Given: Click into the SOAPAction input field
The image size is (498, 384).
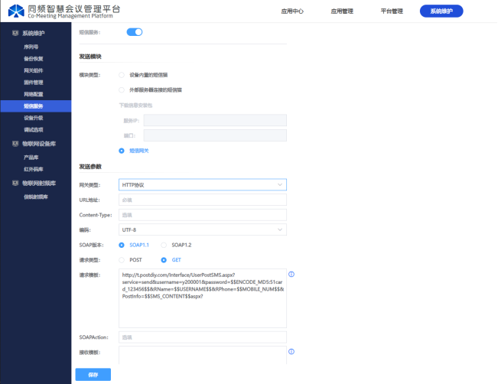Looking at the screenshot, I should [203, 337].
